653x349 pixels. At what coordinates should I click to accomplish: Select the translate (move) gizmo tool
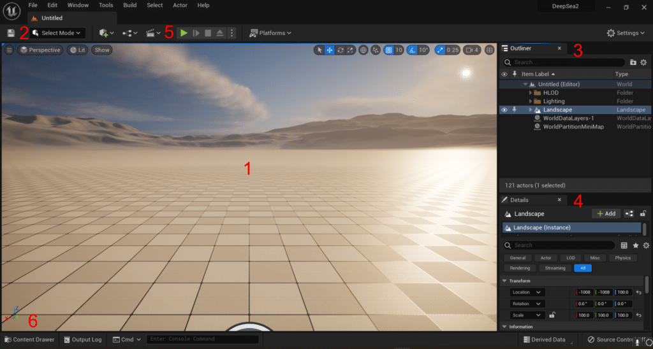[330, 50]
